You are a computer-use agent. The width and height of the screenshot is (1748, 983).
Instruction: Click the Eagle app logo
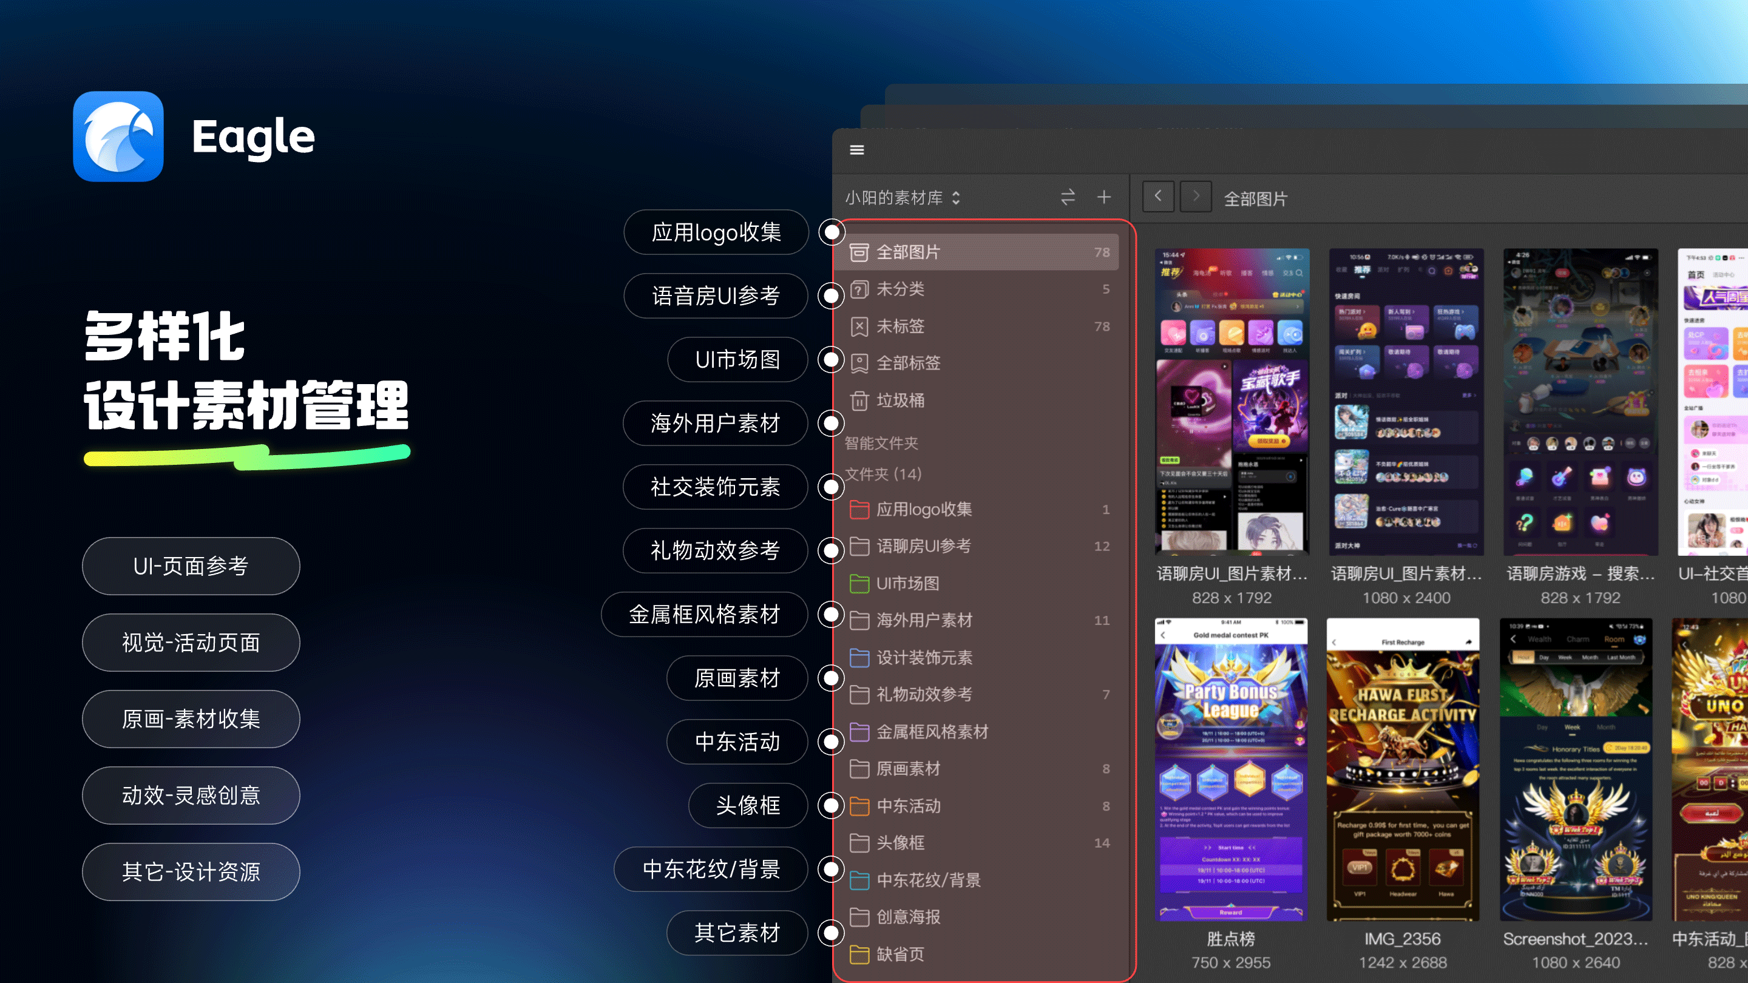click(x=118, y=137)
